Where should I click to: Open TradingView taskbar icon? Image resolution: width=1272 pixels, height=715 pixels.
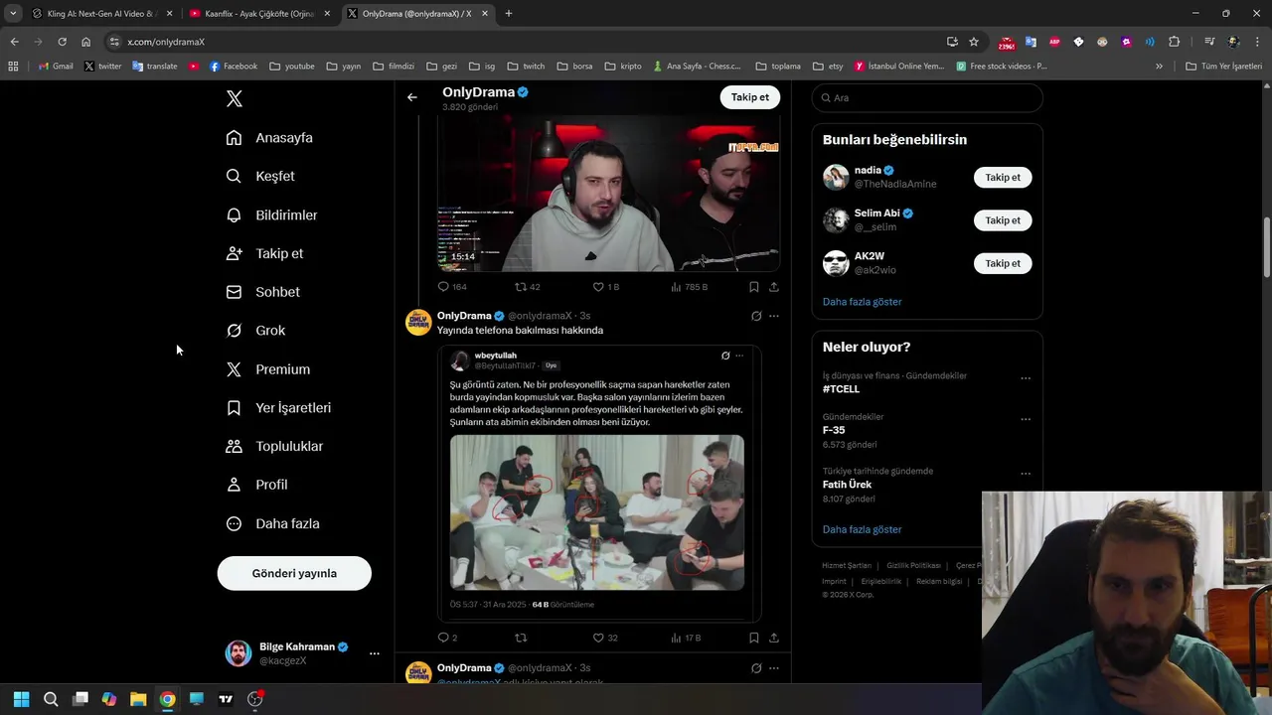click(226, 699)
